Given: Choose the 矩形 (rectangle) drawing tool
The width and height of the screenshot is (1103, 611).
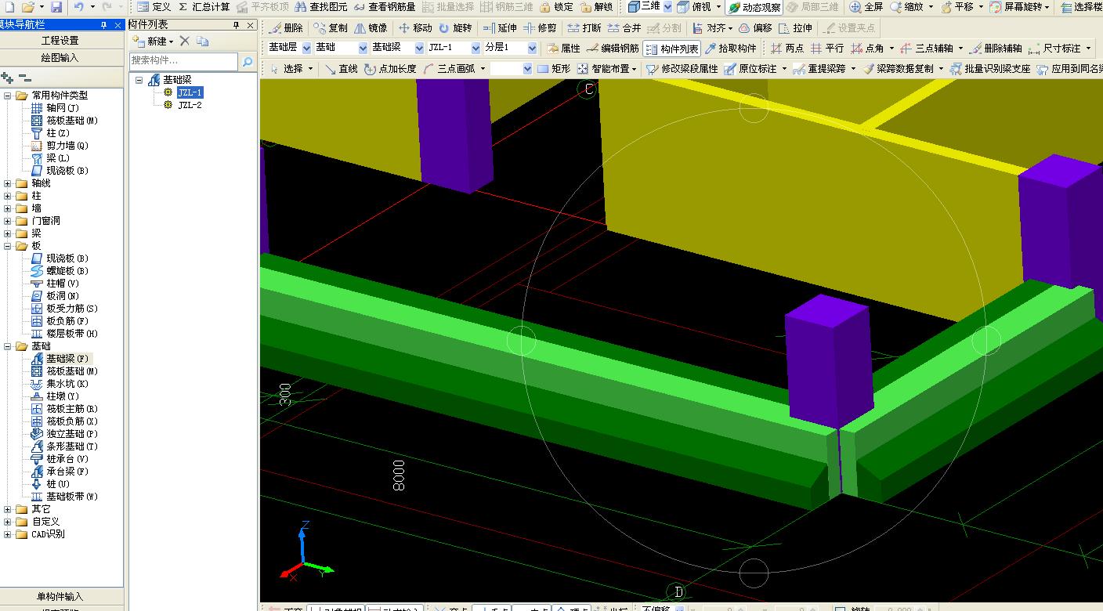Looking at the screenshot, I should pyautogui.click(x=553, y=69).
